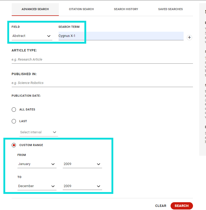Click the red Search button
This screenshot has width=206, height=210.
182,206
